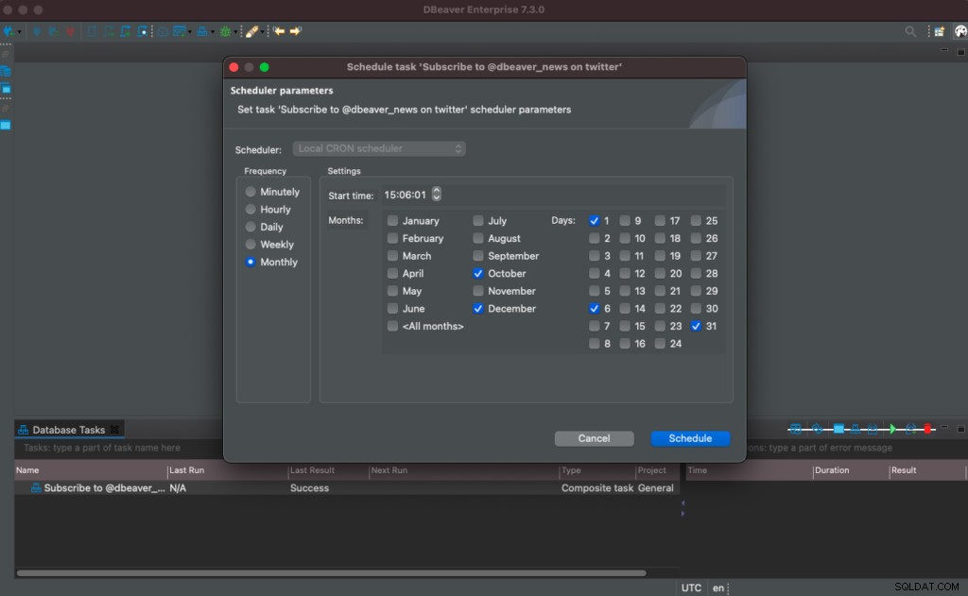Click the Start time field 15:06:01
The width and height of the screenshot is (968, 596).
[x=405, y=195]
